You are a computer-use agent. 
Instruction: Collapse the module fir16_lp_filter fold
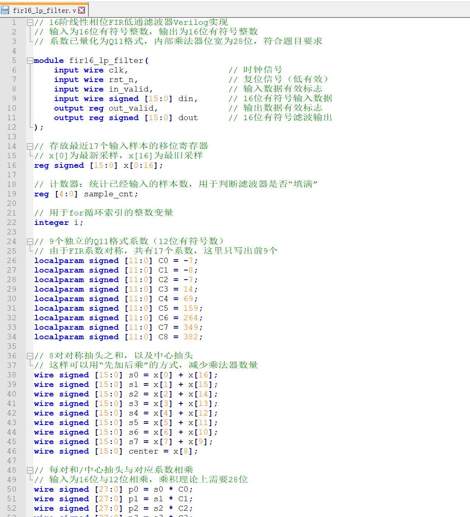[29, 60]
